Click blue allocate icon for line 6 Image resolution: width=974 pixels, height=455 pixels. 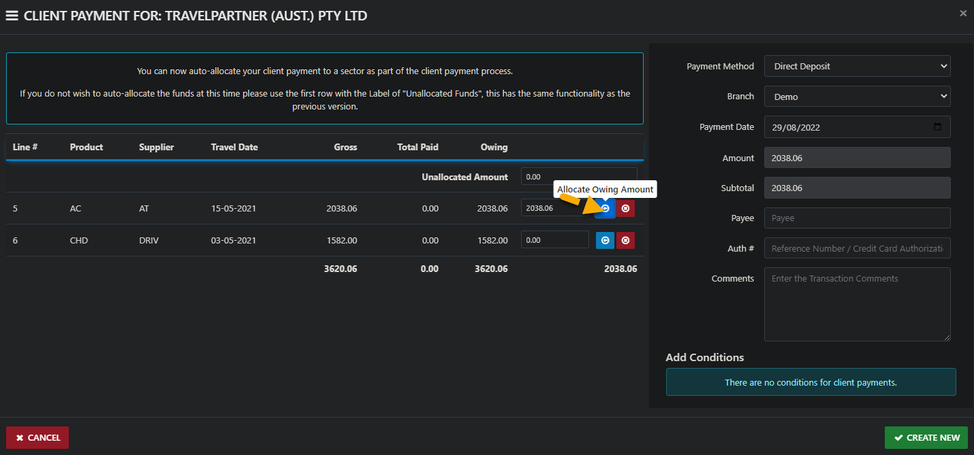click(x=605, y=240)
